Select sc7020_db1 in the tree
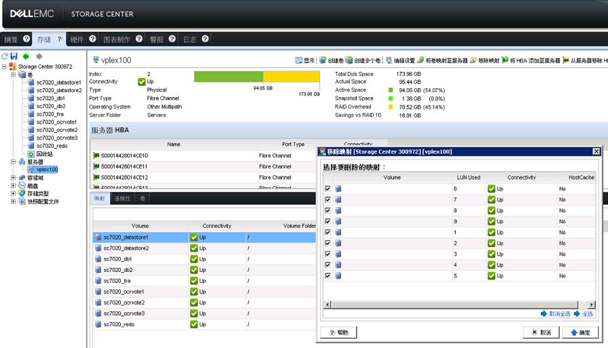Image resolution: width=608 pixels, height=348 pixels. tap(51, 98)
